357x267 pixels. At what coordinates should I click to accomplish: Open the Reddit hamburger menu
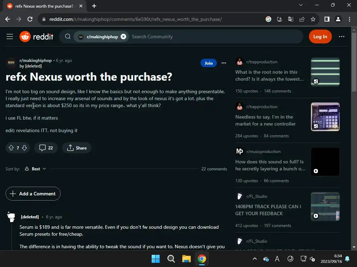tap(9, 37)
